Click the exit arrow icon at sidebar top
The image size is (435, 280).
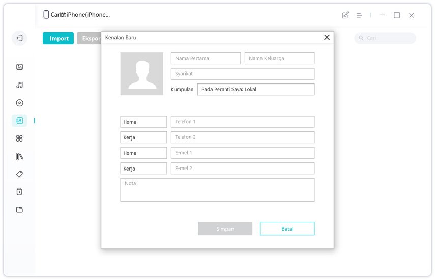pyautogui.click(x=19, y=38)
